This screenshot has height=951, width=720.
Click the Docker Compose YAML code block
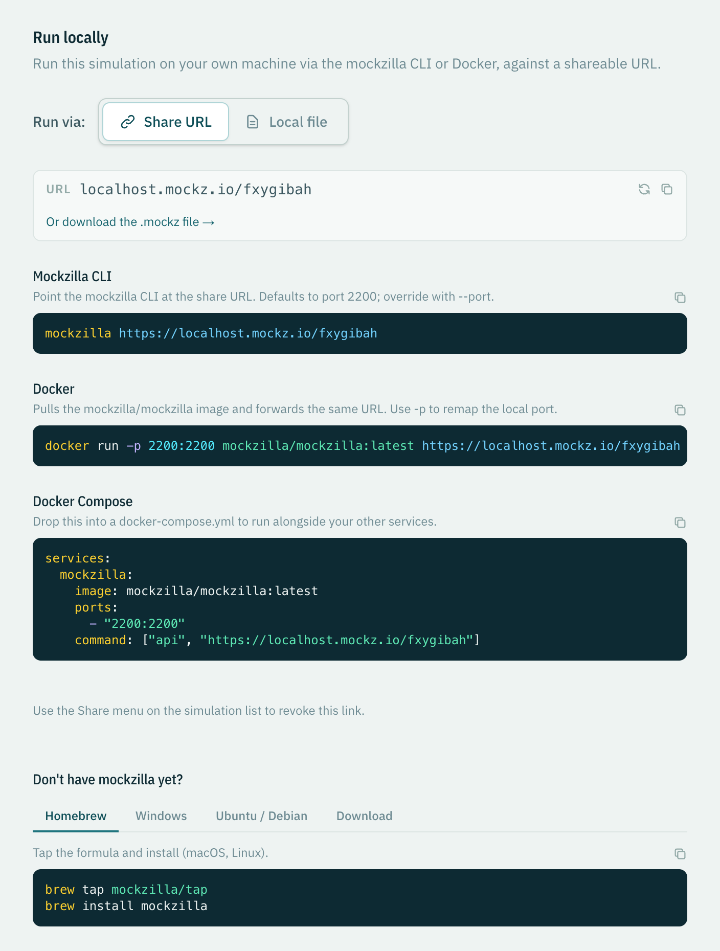[360, 599]
